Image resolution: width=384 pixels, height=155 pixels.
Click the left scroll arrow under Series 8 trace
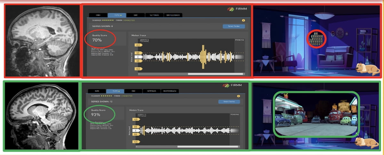tap(139, 74)
